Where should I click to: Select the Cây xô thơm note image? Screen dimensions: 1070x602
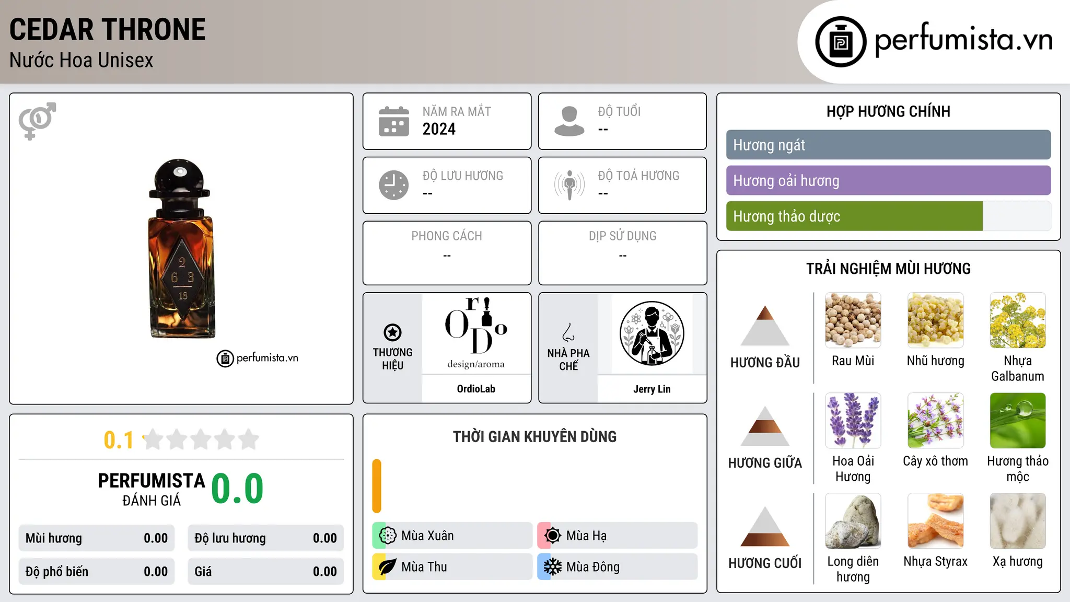(935, 420)
